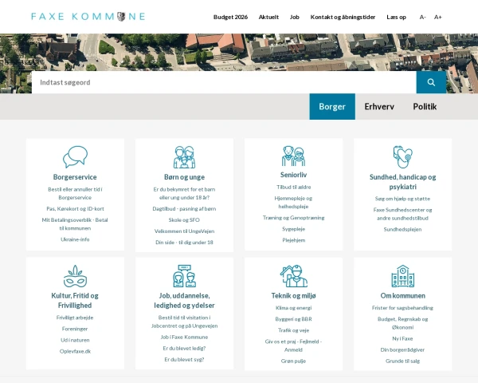The height and width of the screenshot is (383, 478).
Task: Open the Borger tab
Action: pos(332,106)
